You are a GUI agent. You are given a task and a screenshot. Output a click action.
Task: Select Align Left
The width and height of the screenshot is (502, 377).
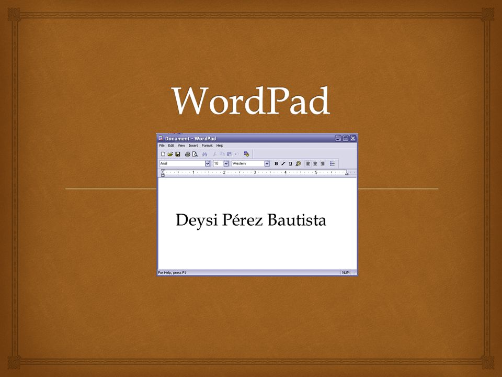pyautogui.click(x=307, y=163)
